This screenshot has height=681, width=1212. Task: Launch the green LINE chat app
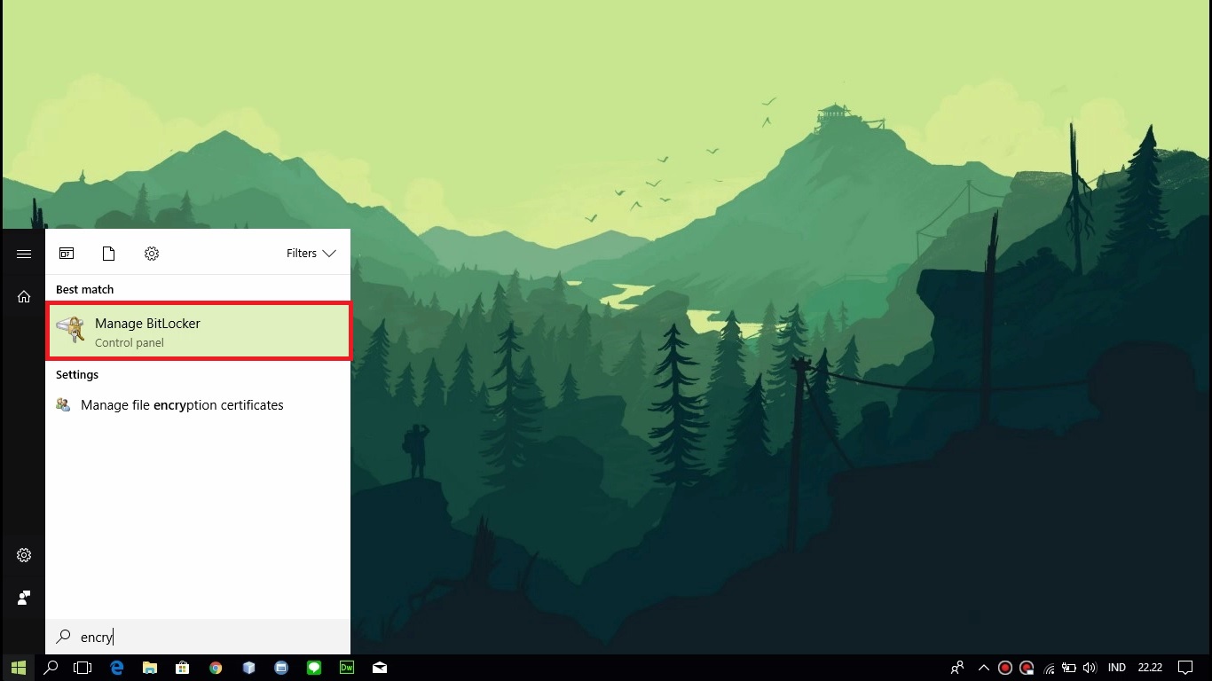click(x=314, y=668)
